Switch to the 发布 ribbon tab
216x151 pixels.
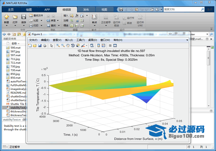coord(86,10)
